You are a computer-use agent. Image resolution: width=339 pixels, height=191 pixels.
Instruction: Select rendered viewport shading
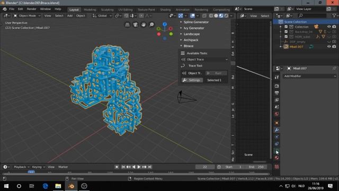pos(226,15)
